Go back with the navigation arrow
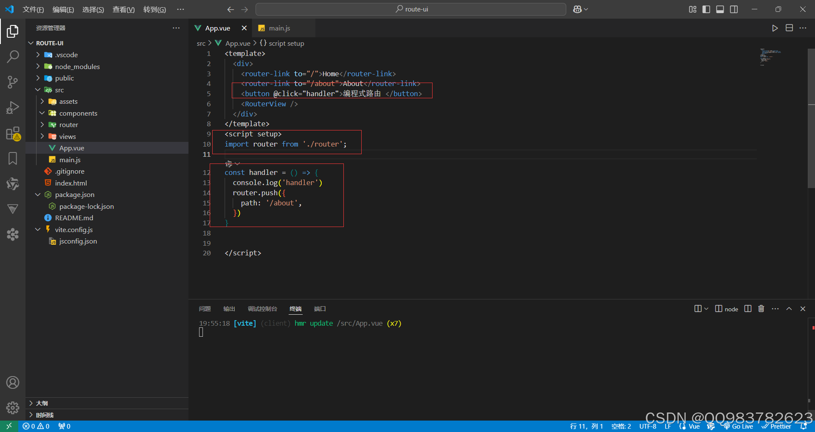The image size is (815, 432). (230, 9)
